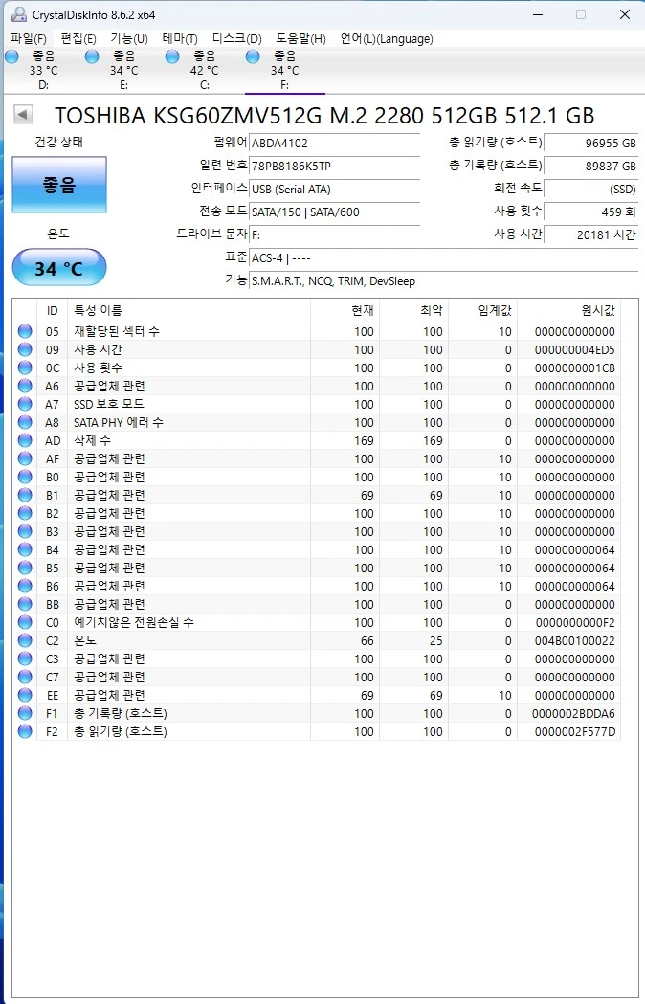Click the transfer mode field SATA/150 | SATA/600
This screenshot has height=1004, width=645.
click(335, 212)
